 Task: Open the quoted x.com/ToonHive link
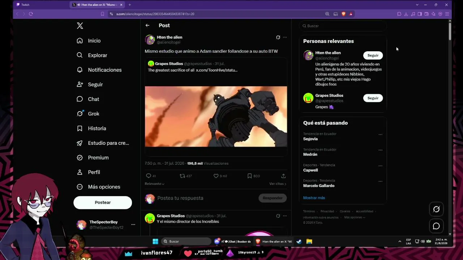coord(217,70)
